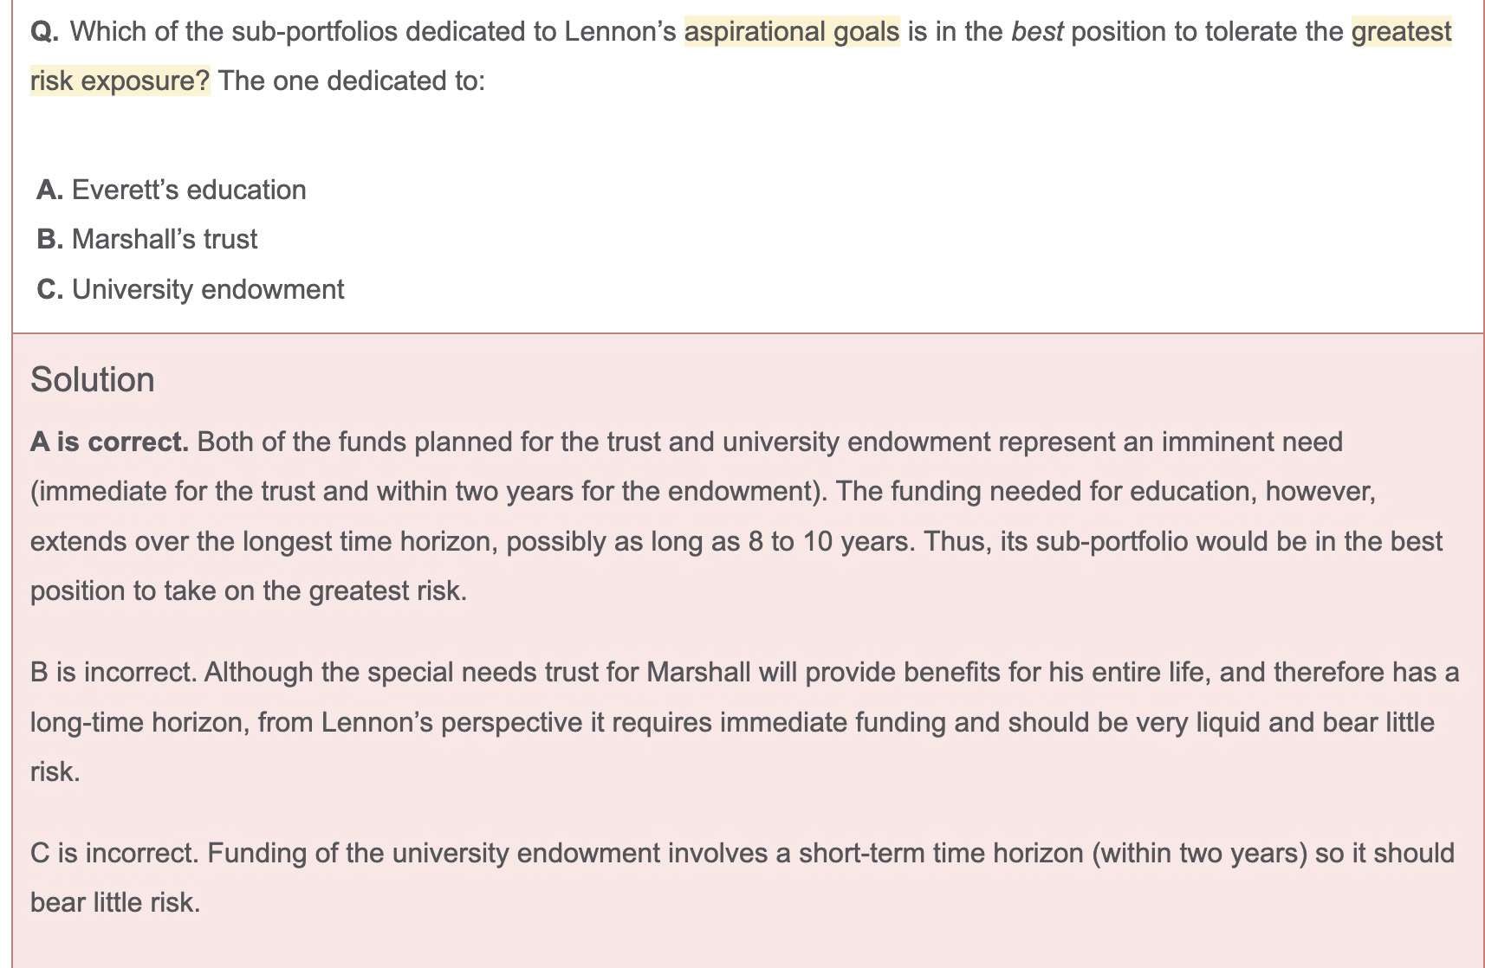Viewport: 1485px width, 968px height.
Task: Click the 'B is incorrect.' explanation start
Action: (x=113, y=672)
